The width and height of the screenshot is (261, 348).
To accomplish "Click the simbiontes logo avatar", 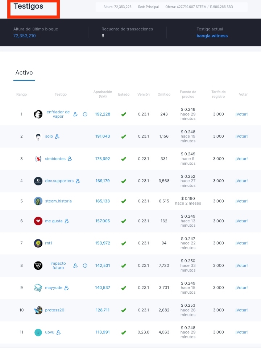I will [x=38, y=159].
